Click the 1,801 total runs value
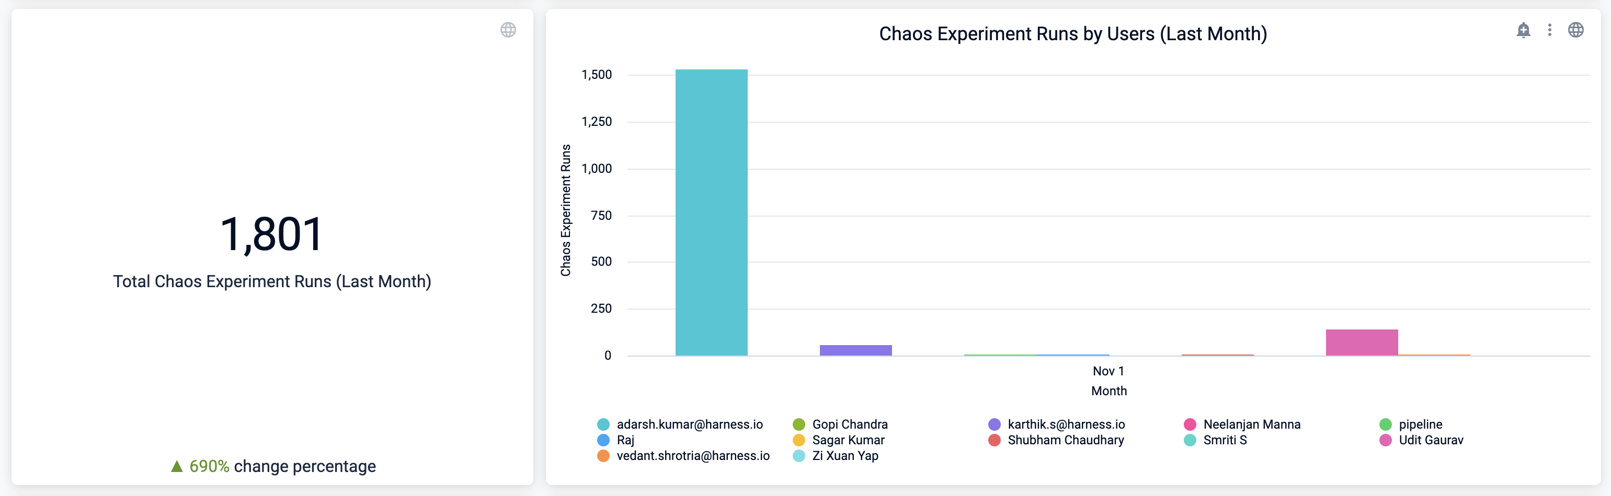Image resolution: width=1611 pixels, height=496 pixels. (271, 234)
